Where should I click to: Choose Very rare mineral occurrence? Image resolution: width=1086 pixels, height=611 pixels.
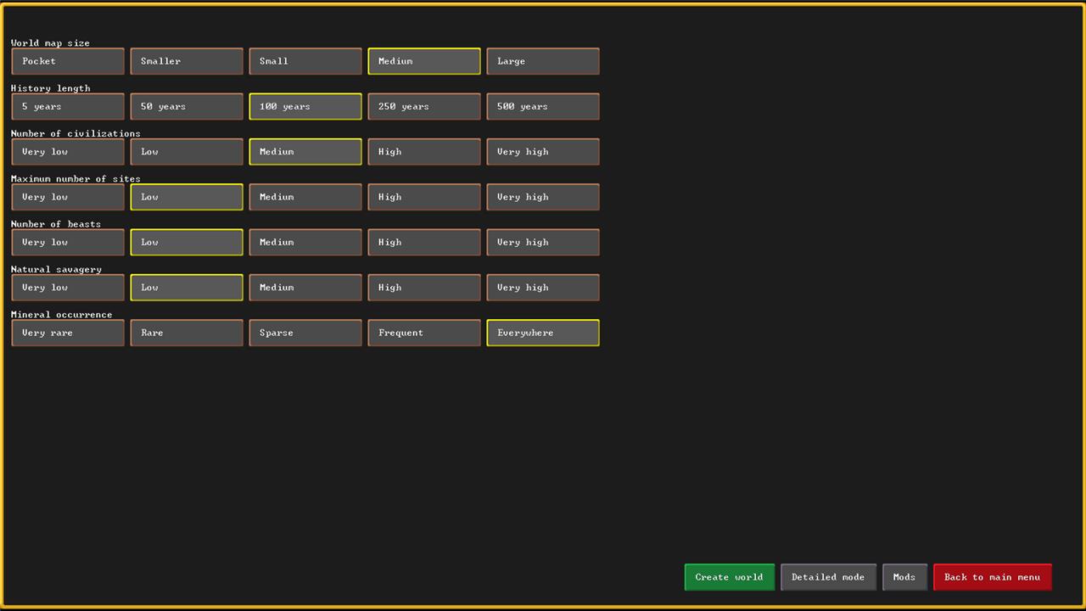click(x=68, y=333)
